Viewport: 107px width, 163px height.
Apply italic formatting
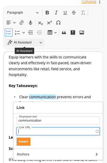point(56,13)
